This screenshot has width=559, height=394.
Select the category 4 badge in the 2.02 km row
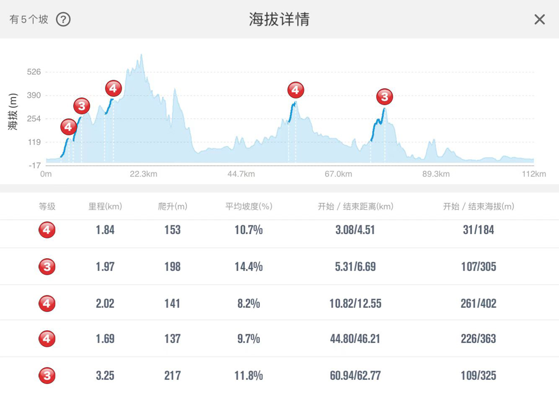tap(47, 303)
